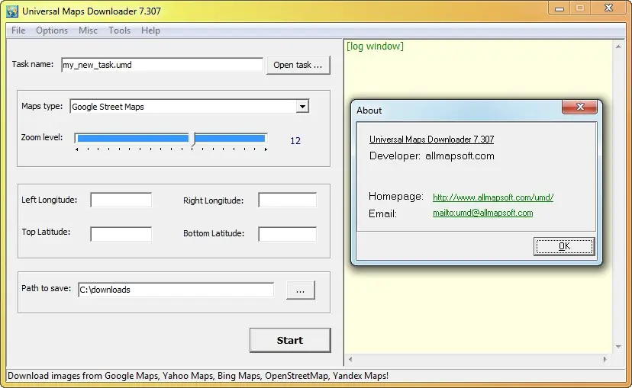The image size is (632, 388).
Task: Click the umd@allmapsoft.com email link
Action: (x=483, y=213)
